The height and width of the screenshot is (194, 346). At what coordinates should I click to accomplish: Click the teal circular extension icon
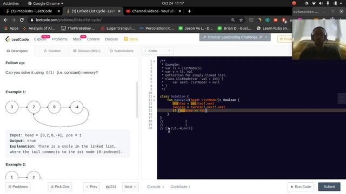[x=267, y=20]
